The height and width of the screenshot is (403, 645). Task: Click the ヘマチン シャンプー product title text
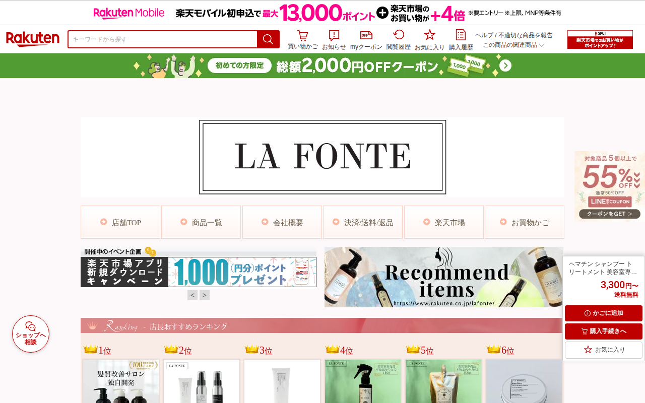coord(603,267)
